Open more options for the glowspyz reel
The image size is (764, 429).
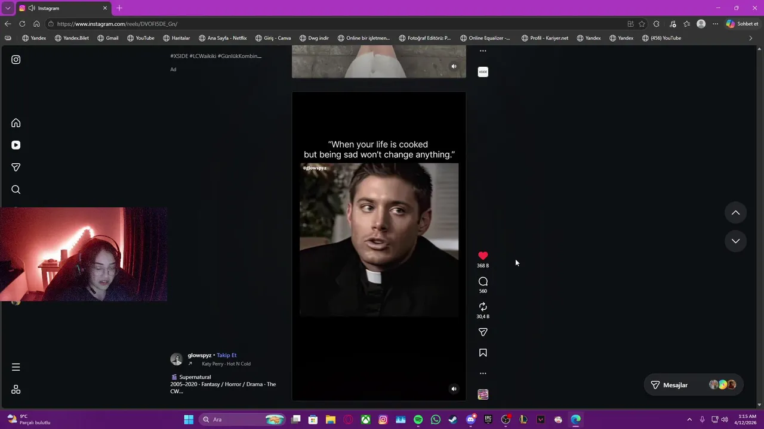pyautogui.click(x=483, y=374)
